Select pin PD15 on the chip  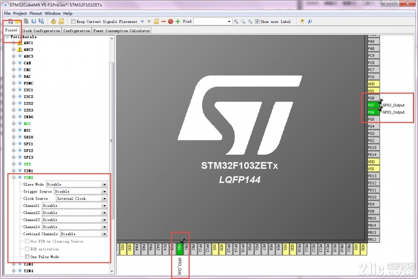(x=373, y=147)
